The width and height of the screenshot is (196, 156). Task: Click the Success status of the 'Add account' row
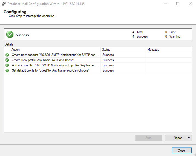click(108, 65)
